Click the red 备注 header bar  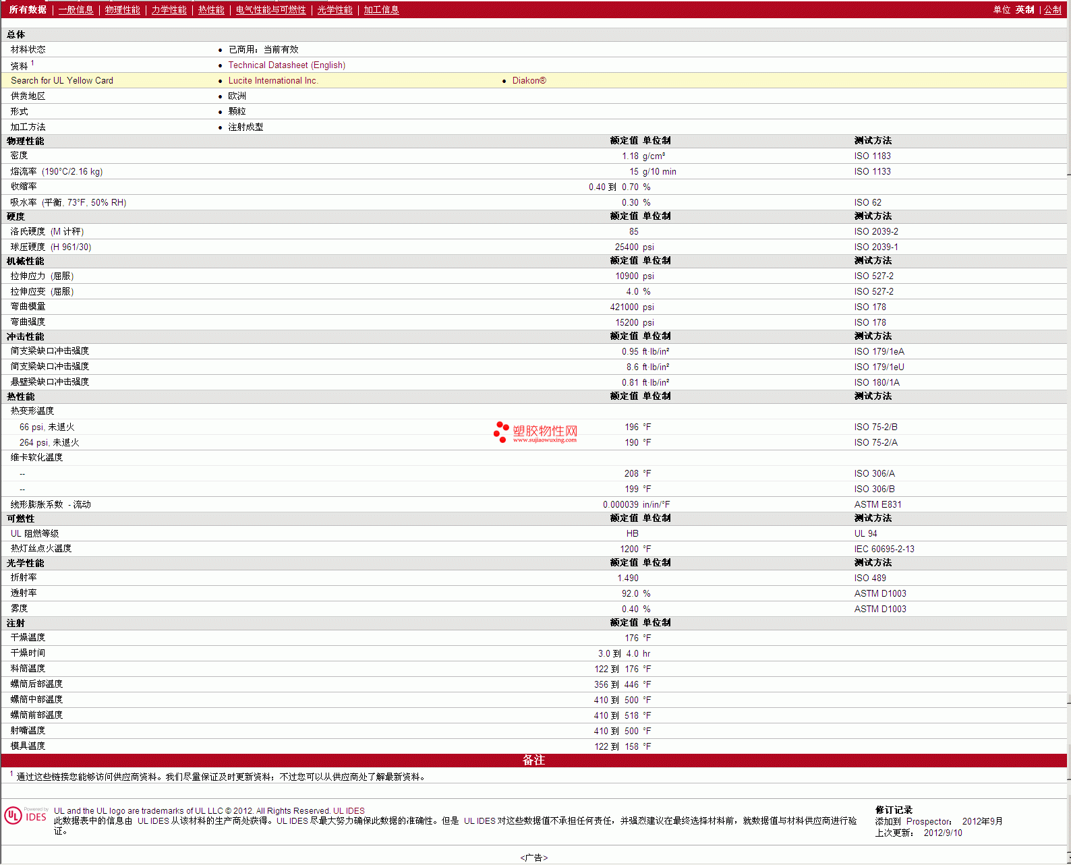533,760
